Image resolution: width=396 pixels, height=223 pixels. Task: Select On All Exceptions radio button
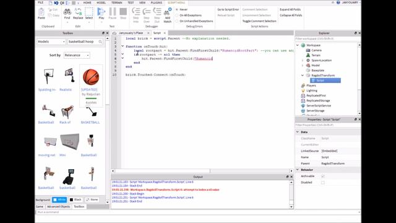[x=177, y=15]
